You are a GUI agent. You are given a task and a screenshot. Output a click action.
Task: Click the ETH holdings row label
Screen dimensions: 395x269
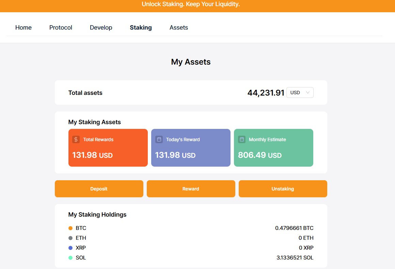point(81,238)
